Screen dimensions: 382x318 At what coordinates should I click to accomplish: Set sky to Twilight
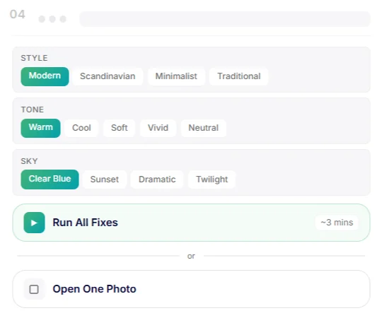212,179
